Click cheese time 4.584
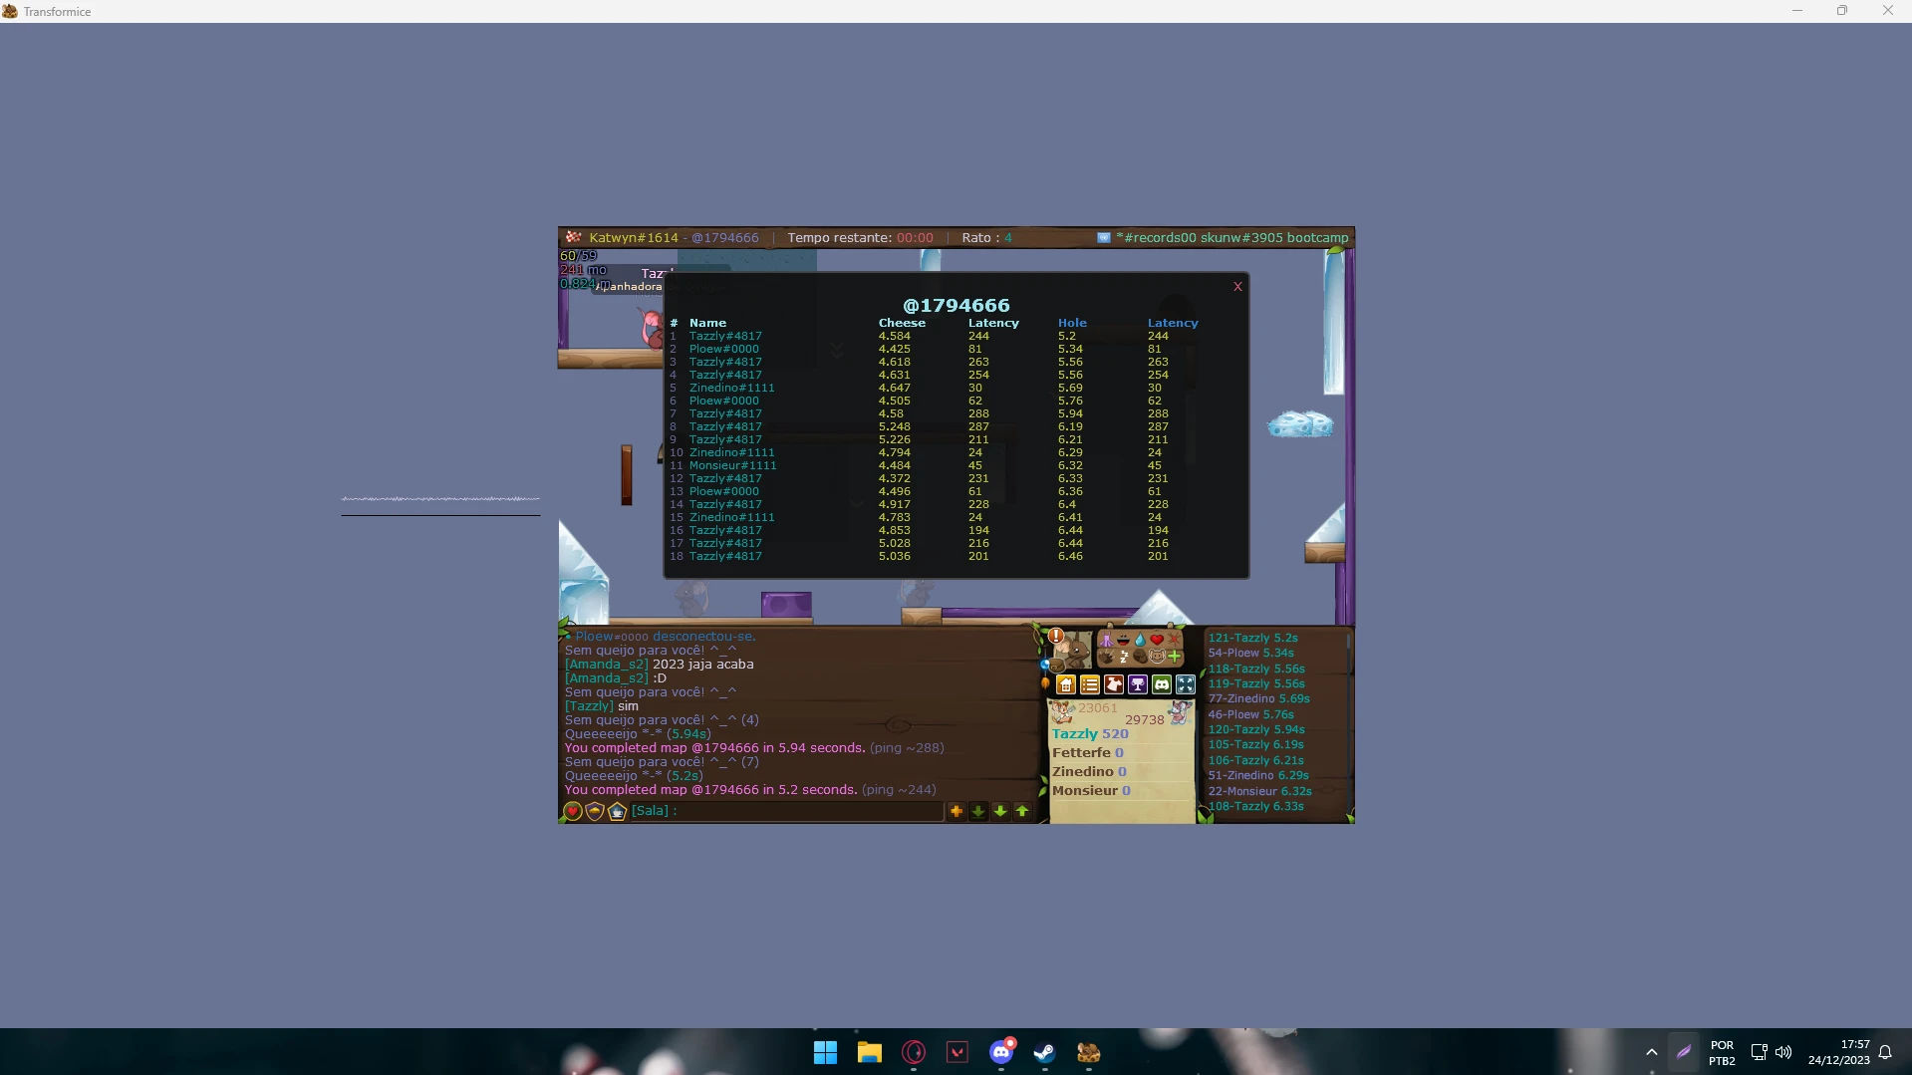The image size is (1912, 1075). click(x=894, y=336)
